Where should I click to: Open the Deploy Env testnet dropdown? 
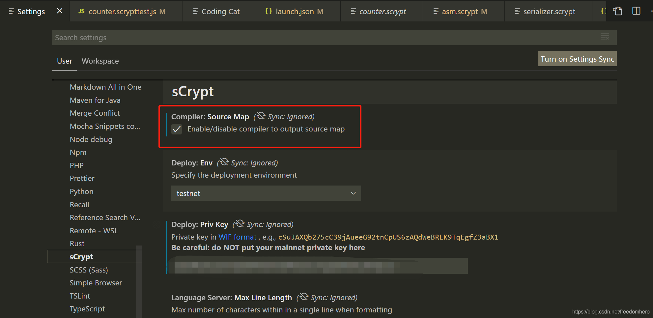(266, 193)
